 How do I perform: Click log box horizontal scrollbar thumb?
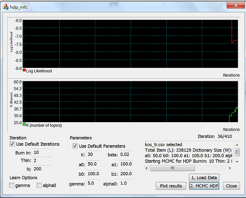tap(173, 168)
